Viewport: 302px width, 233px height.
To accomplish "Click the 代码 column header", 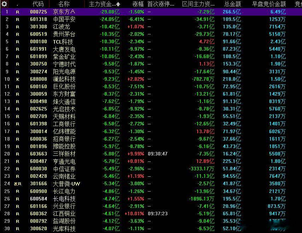I will [x=38, y=4].
